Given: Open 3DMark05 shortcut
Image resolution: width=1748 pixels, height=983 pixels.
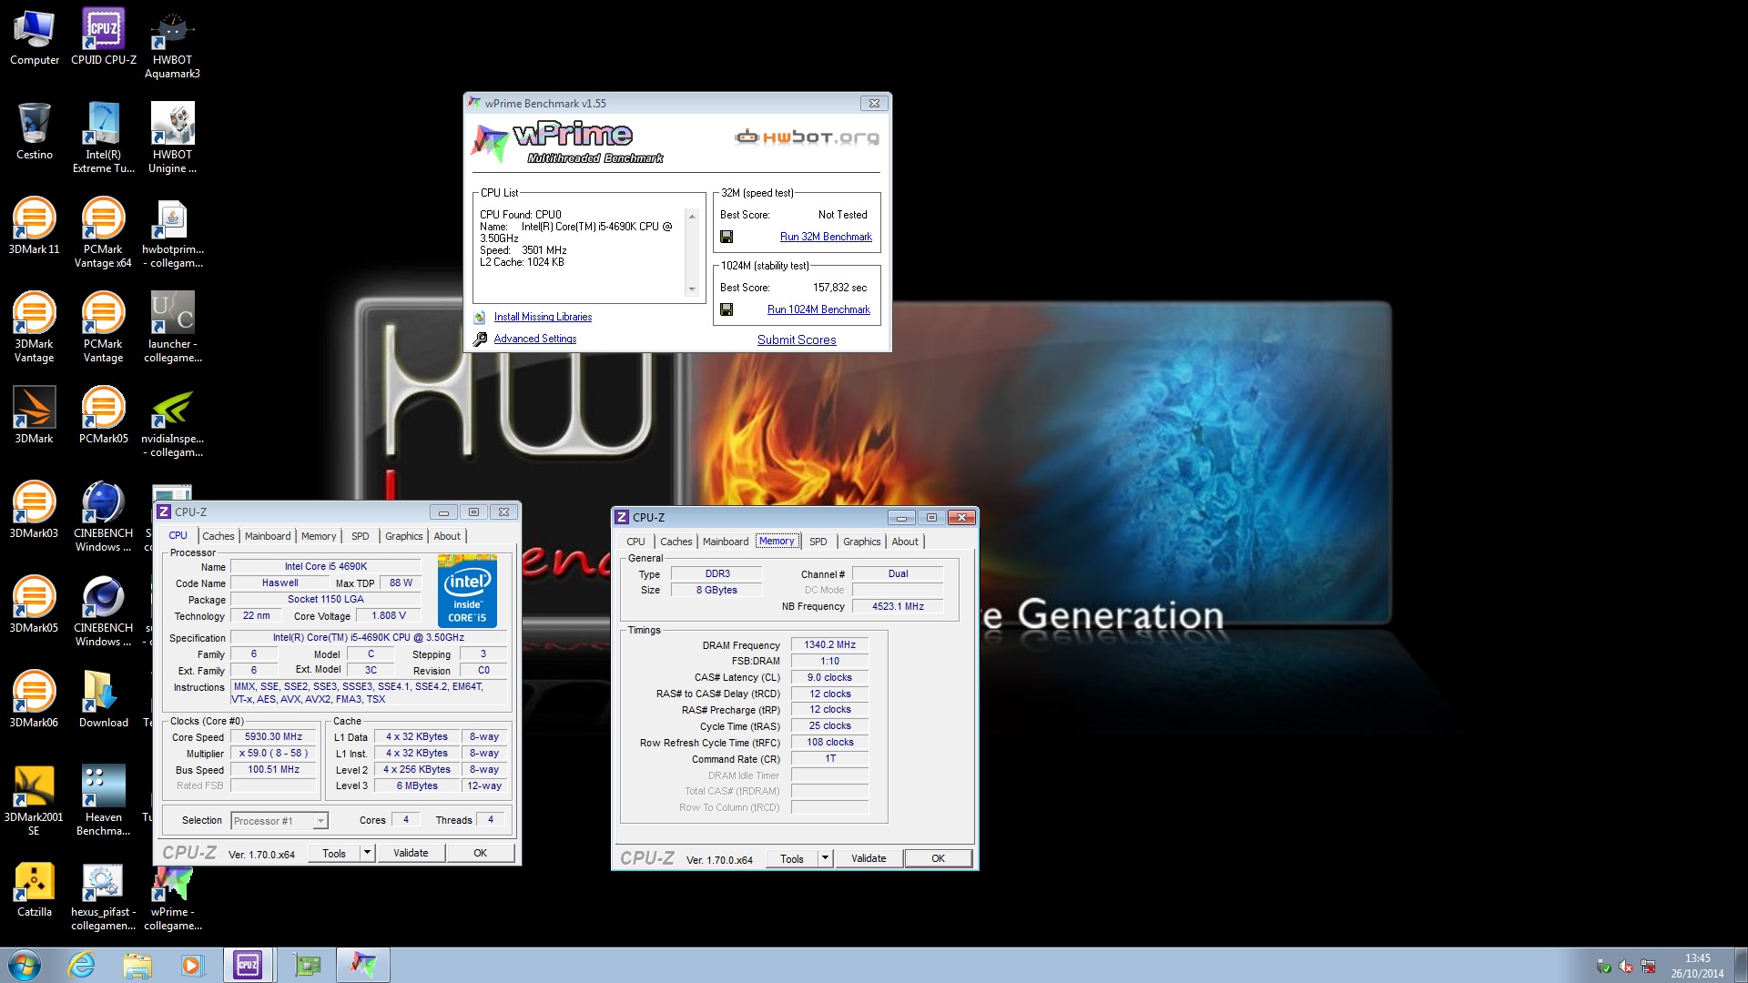Looking at the screenshot, I should (x=34, y=605).
